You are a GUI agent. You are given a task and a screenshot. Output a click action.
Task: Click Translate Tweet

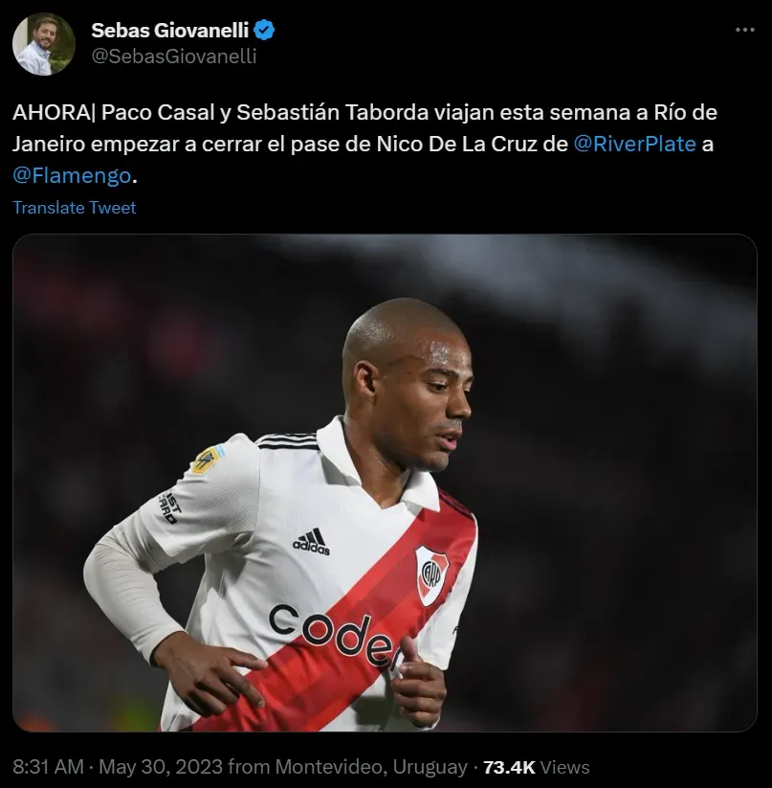(x=75, y=208)
